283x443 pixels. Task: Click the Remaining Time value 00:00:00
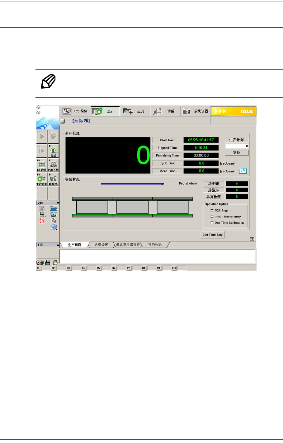(x=201, y=156)
